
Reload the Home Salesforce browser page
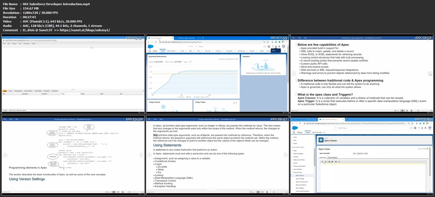pos(156,42)
